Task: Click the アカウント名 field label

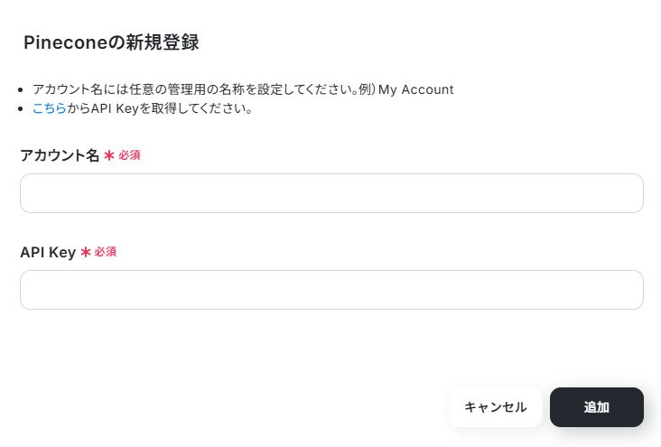Action: click(x=60, y=155)
